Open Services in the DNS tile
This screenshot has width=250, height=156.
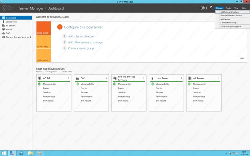[84, 93]
